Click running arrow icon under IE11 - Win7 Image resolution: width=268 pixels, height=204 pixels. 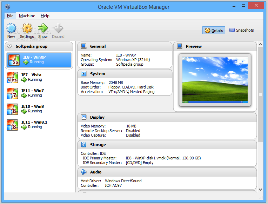[24, 95]
